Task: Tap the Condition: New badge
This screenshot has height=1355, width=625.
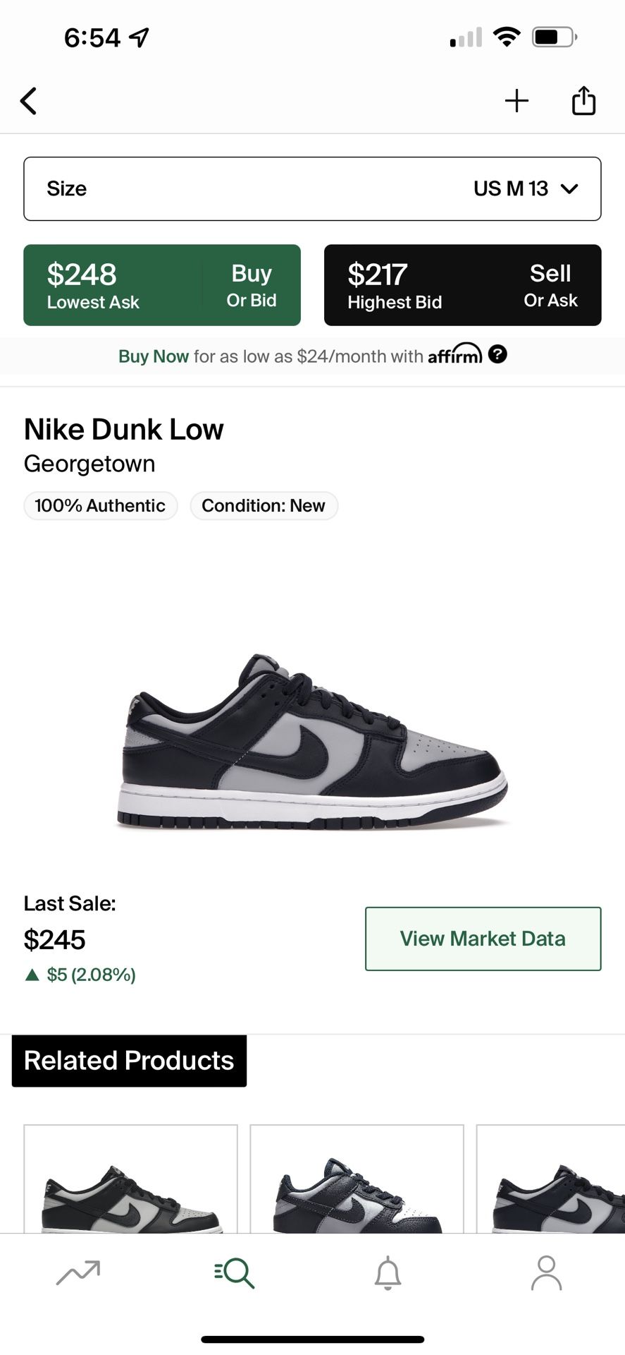Action: (x=264, y=506)
